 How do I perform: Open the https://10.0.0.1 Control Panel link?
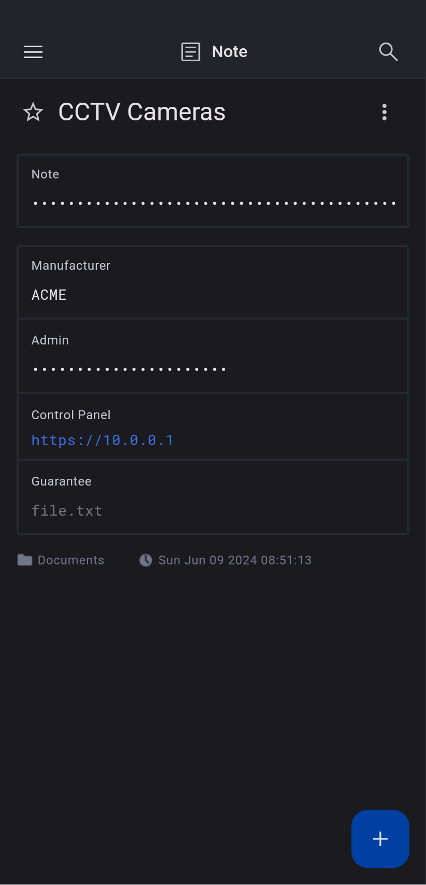pyautogui.click(x=102, y=440)
